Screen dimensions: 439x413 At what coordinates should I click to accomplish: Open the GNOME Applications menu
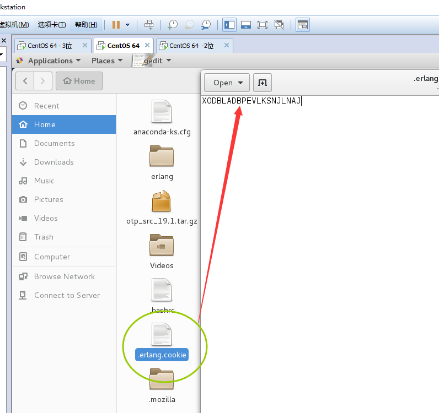(x=49, y=61)
